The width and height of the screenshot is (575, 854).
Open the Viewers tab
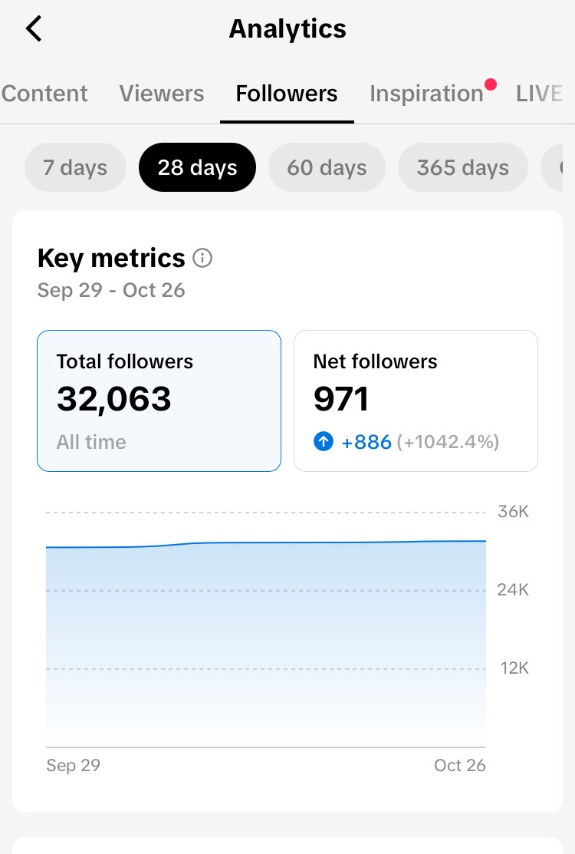[162, 94]
